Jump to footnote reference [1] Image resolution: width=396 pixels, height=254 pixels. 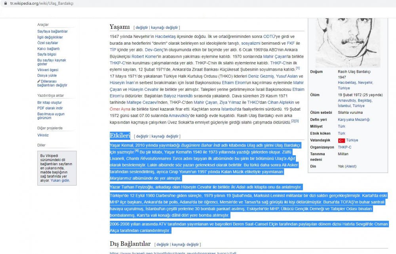[x=298, y=68]
